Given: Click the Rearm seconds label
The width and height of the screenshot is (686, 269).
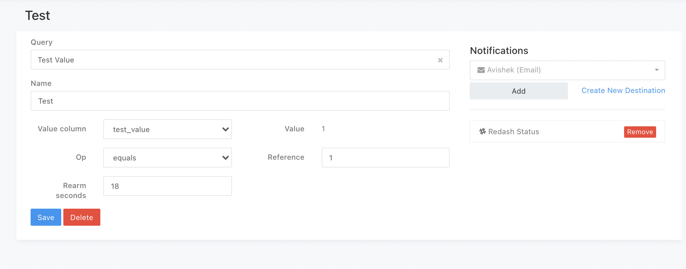Looking at the screenshot, I should 71,191.
